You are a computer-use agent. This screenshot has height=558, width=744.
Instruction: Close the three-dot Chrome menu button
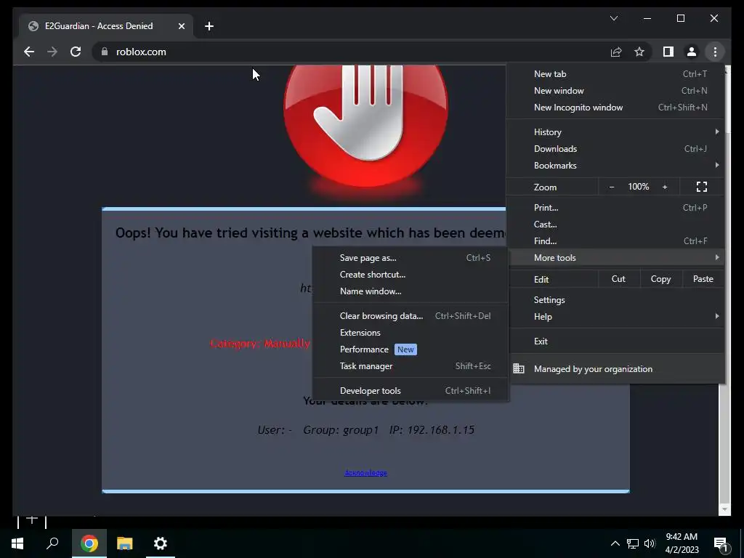(x=715, y=52)
